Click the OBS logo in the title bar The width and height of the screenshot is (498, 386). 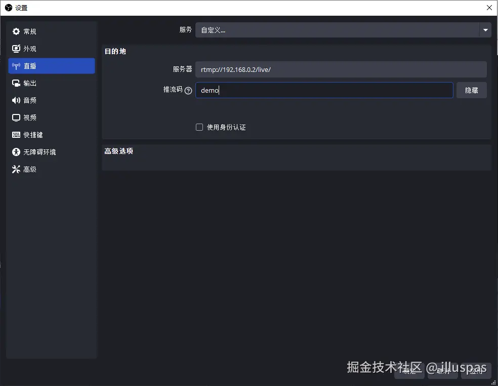click(9, 8)
